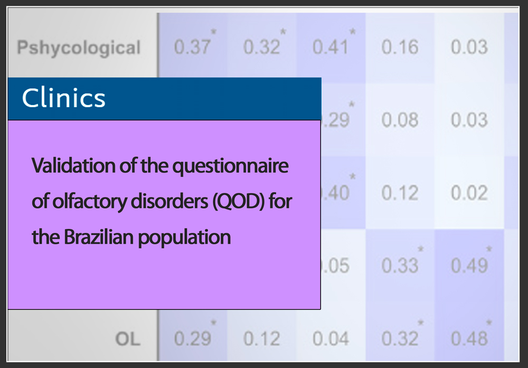
Task: Click the 0.02 table cell
Action: coord(469,193)
